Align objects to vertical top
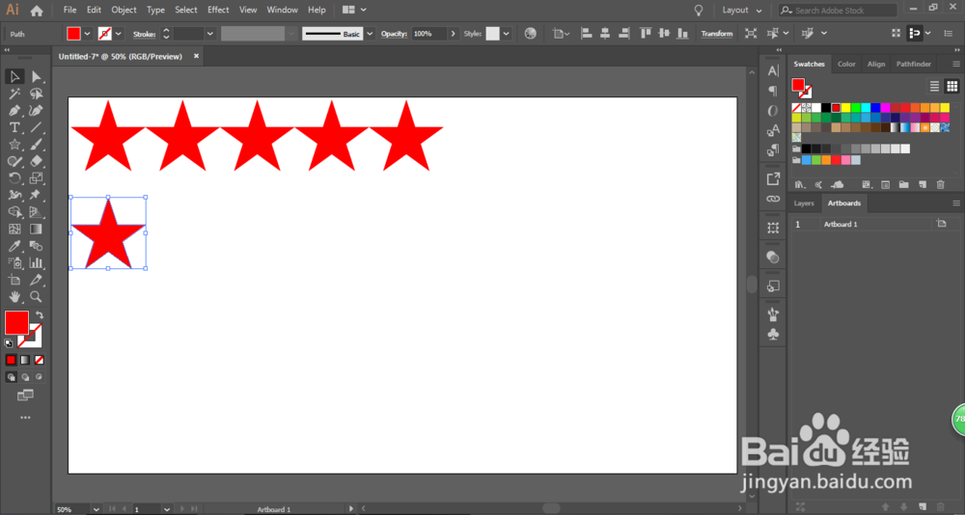The image size is (965, 515). (x=645, y=34)
